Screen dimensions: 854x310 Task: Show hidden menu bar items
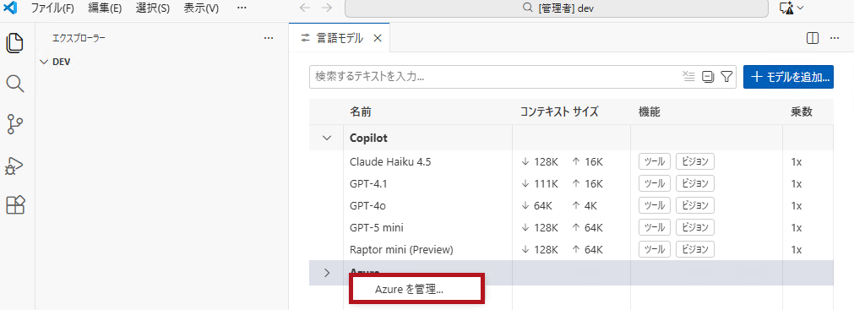(x=242, y=8)
